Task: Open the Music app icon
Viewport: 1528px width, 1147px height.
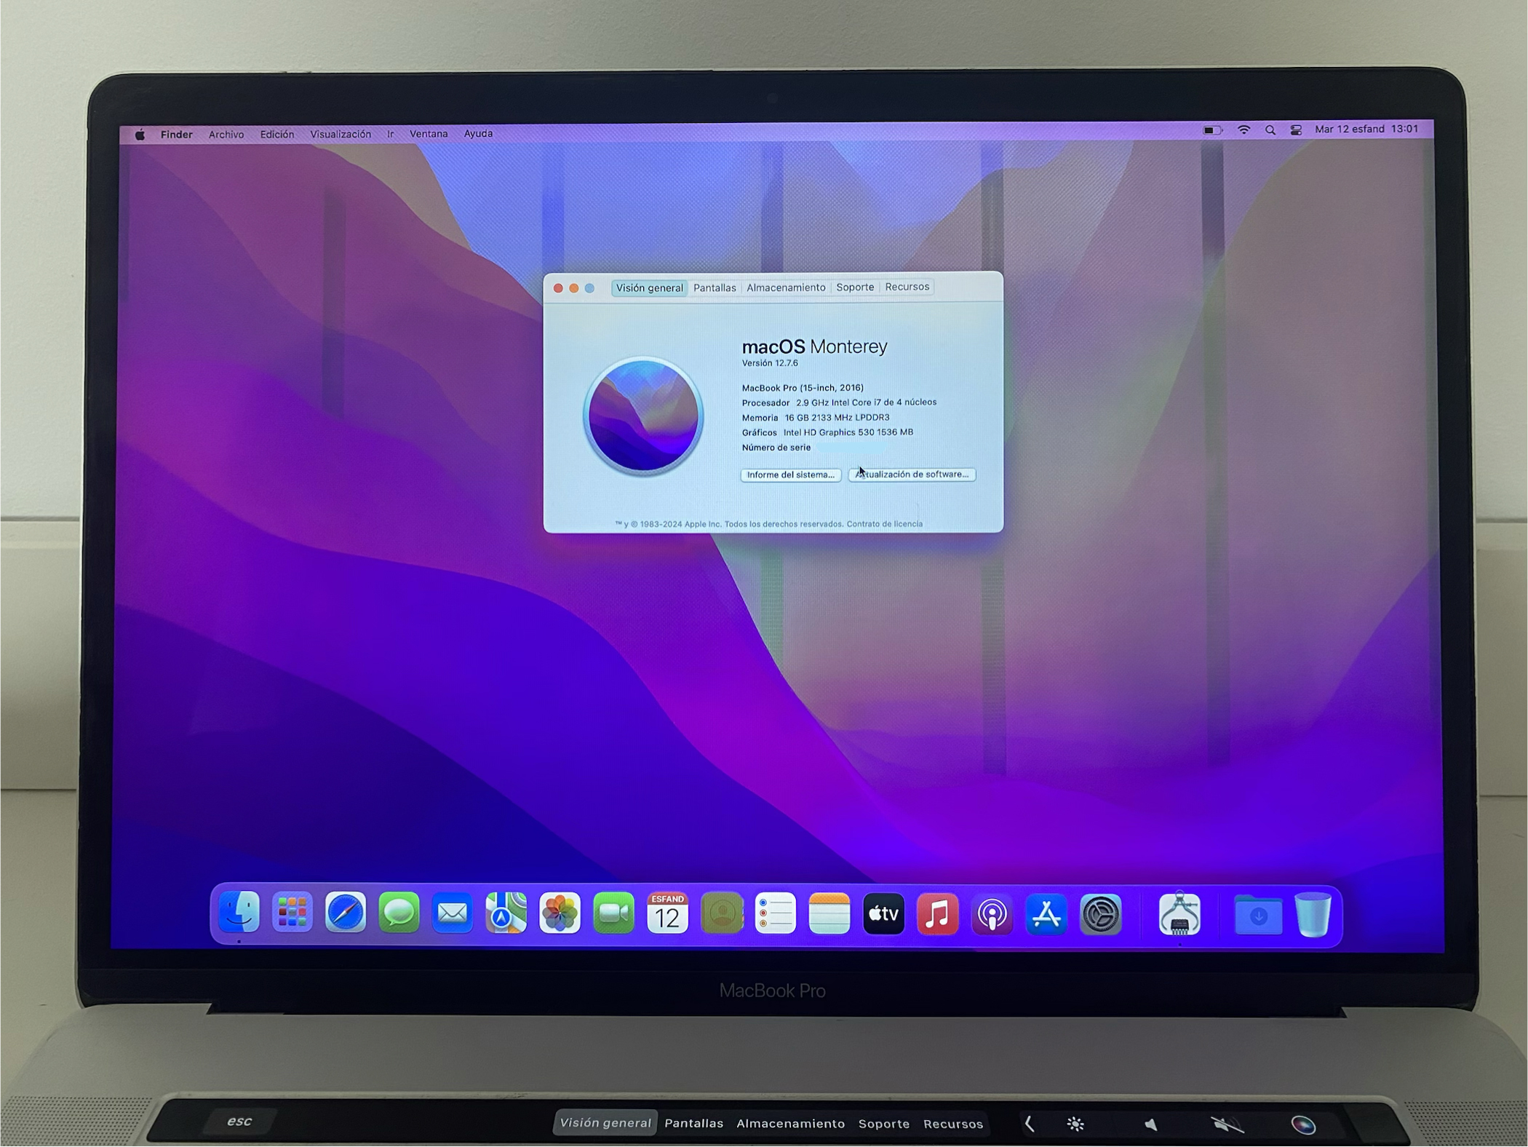Action: 937,914
